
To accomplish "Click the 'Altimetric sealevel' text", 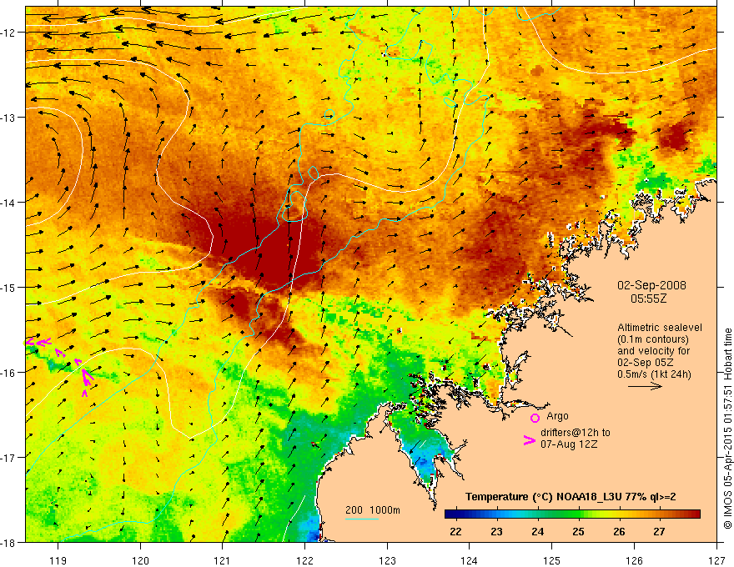I will [660, 328].
